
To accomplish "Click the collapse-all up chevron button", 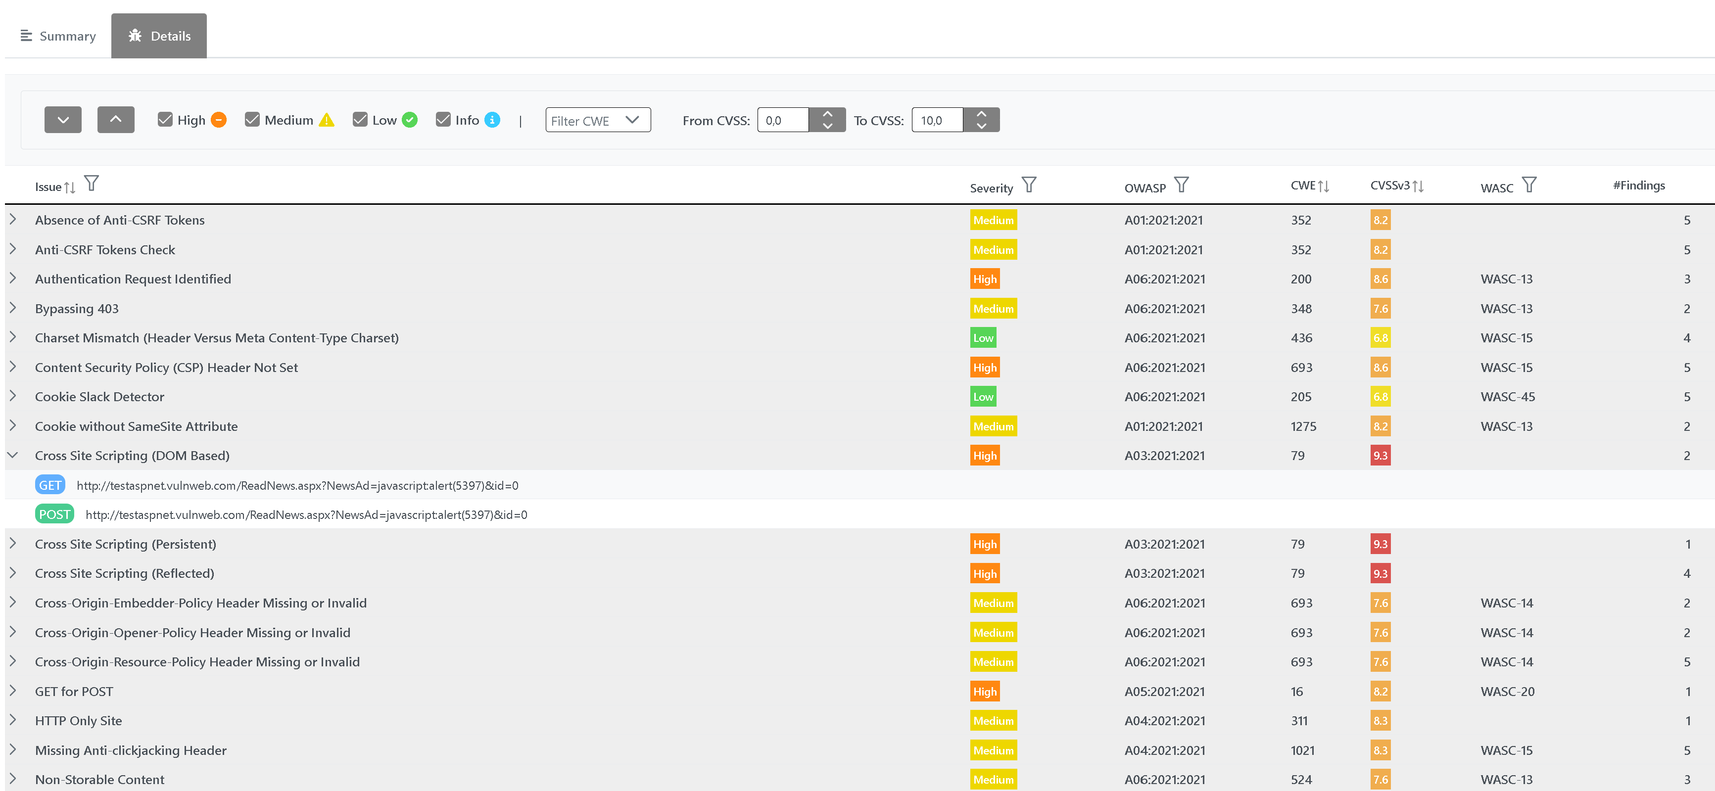I will (x=115, y=120).
